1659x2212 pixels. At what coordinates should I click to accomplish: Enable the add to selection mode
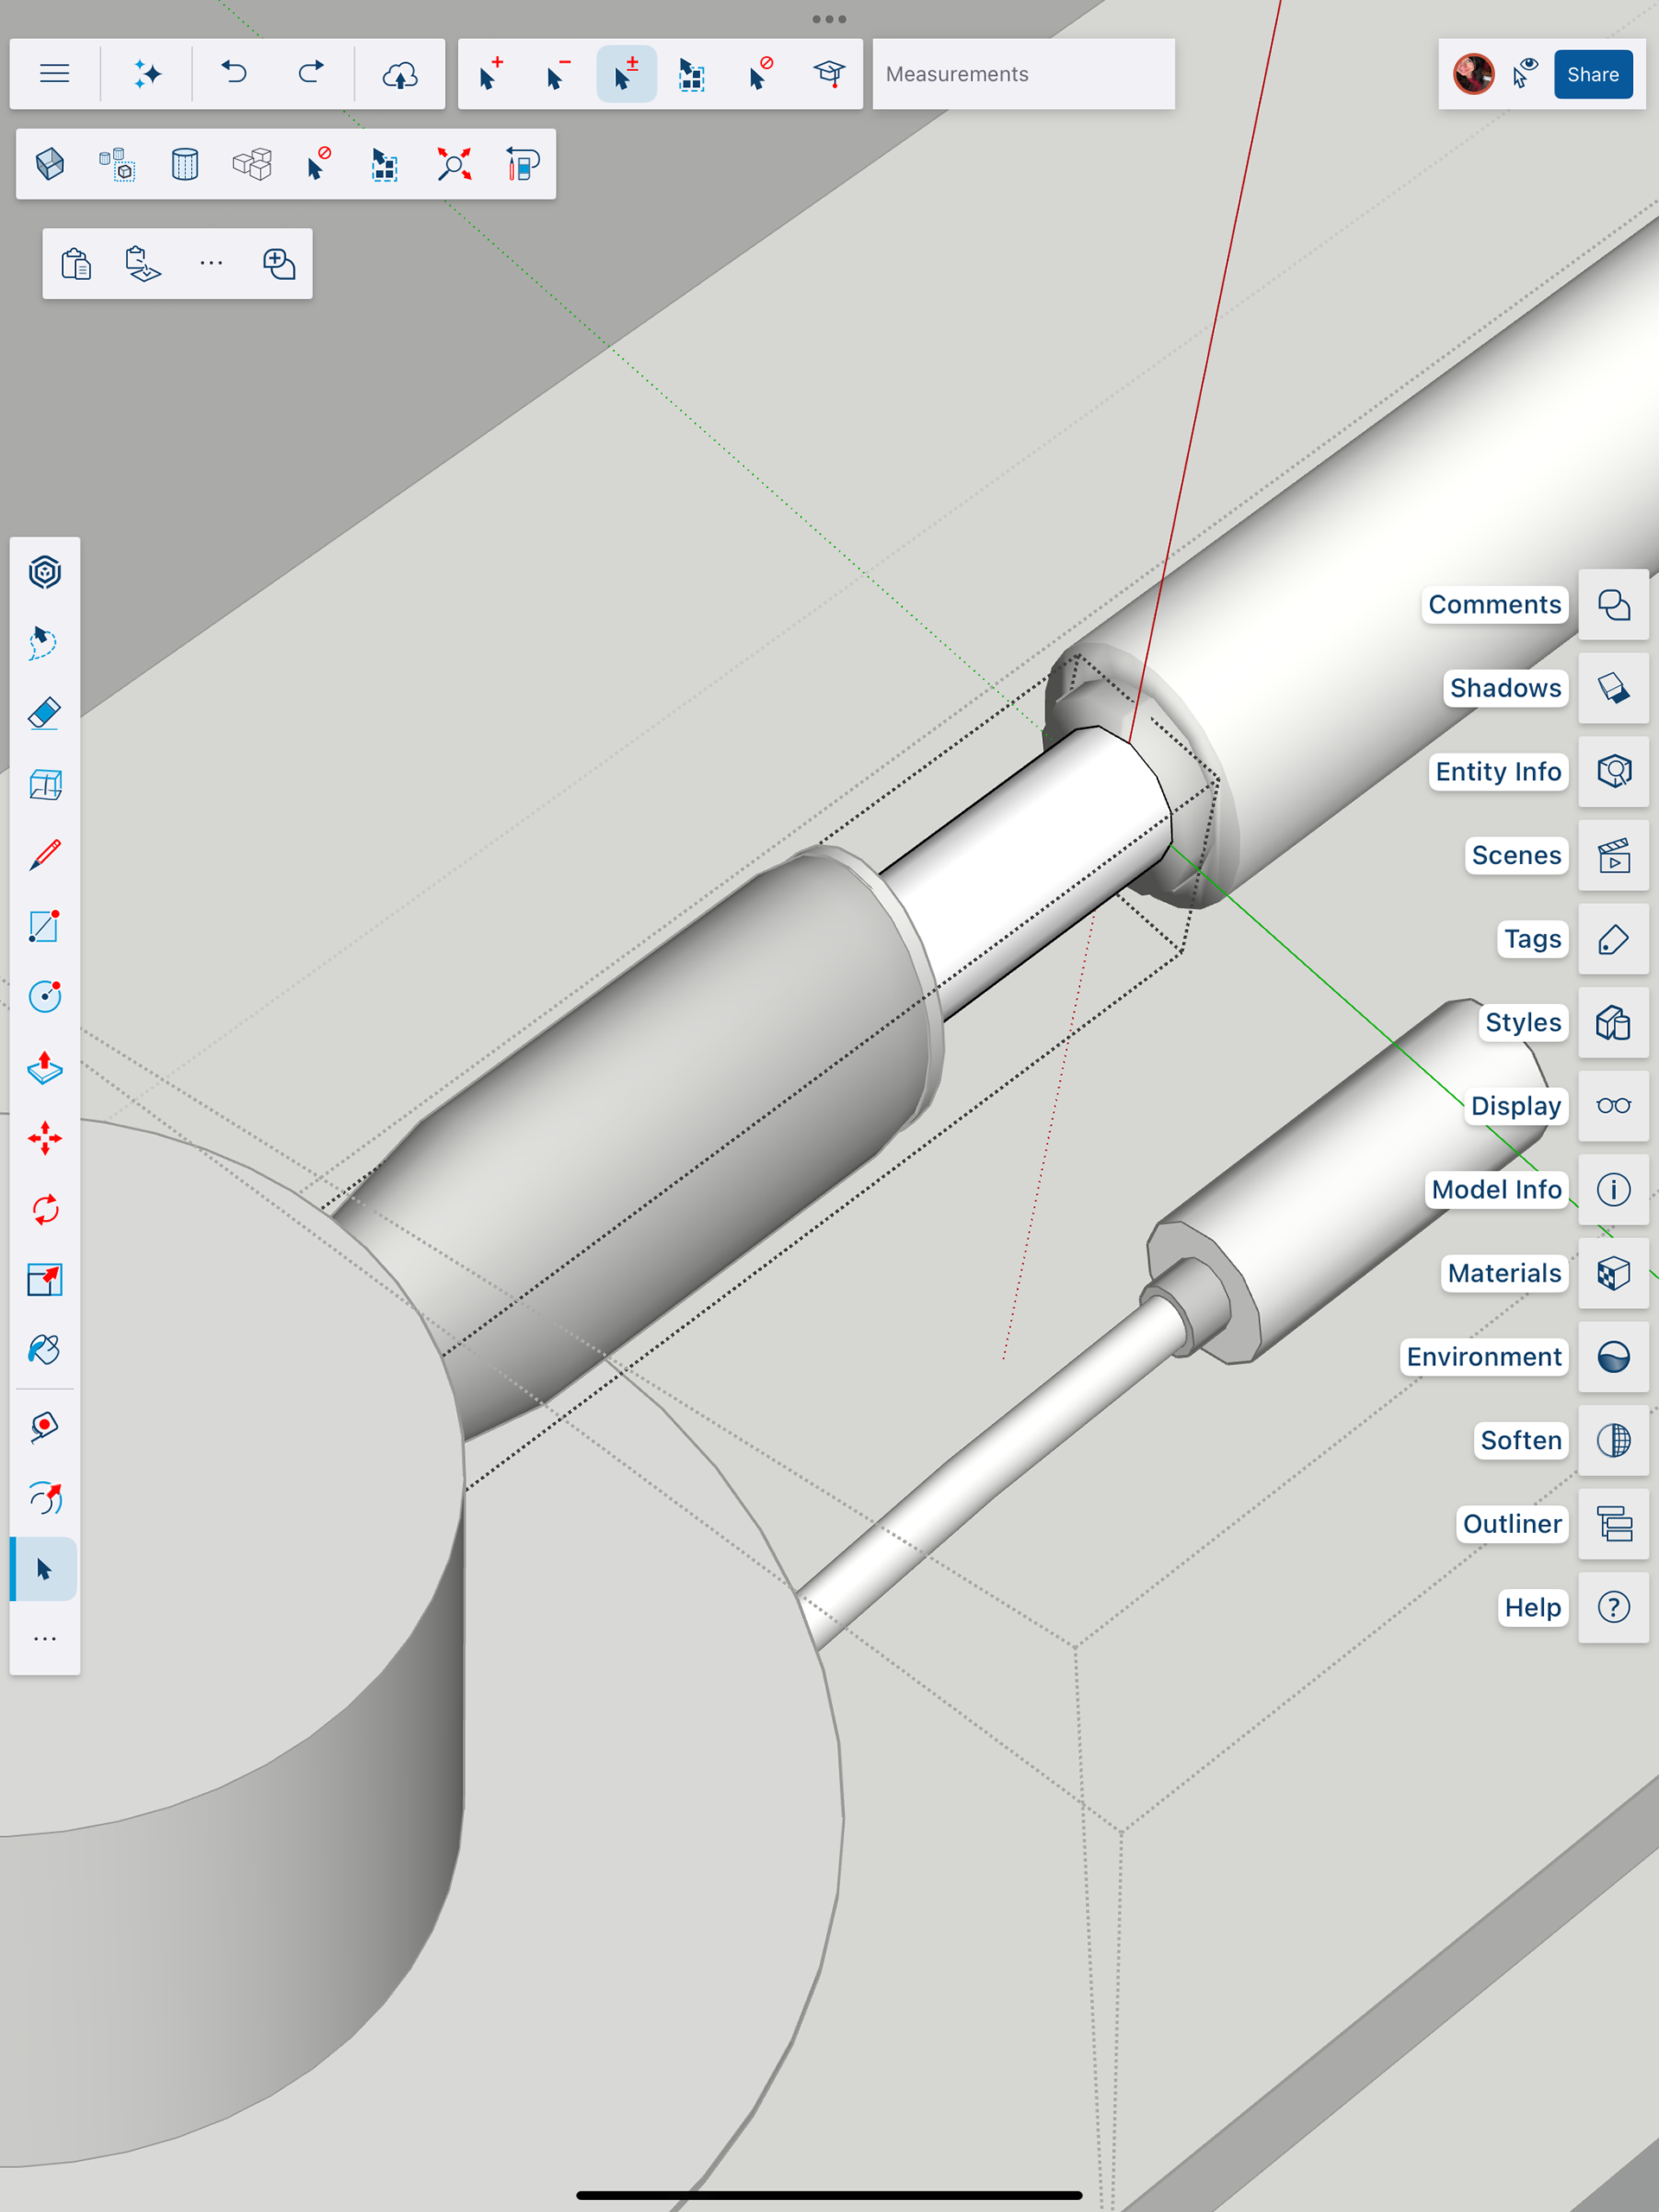pos(490,74)
